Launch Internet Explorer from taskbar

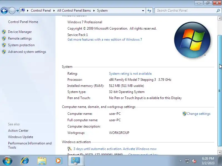[25, 161]
